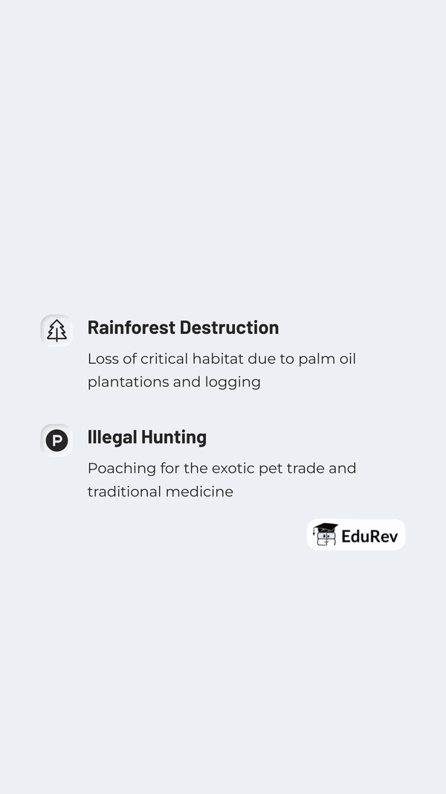446x794 pixels.
Task: Click the line starting with "Poaching for"
Action: (222, 468)
